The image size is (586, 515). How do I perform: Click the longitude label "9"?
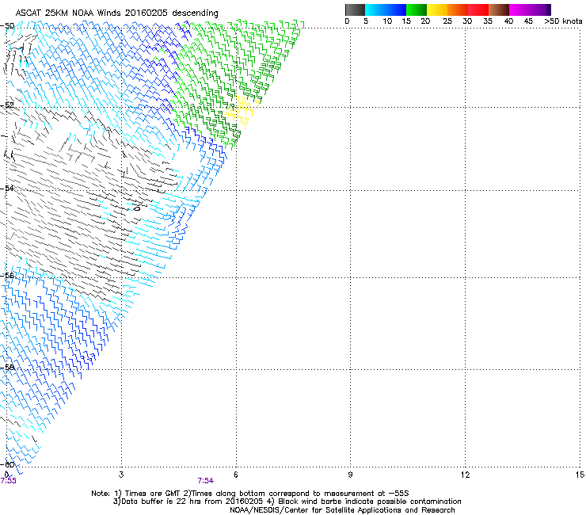[x=350, y=475]
